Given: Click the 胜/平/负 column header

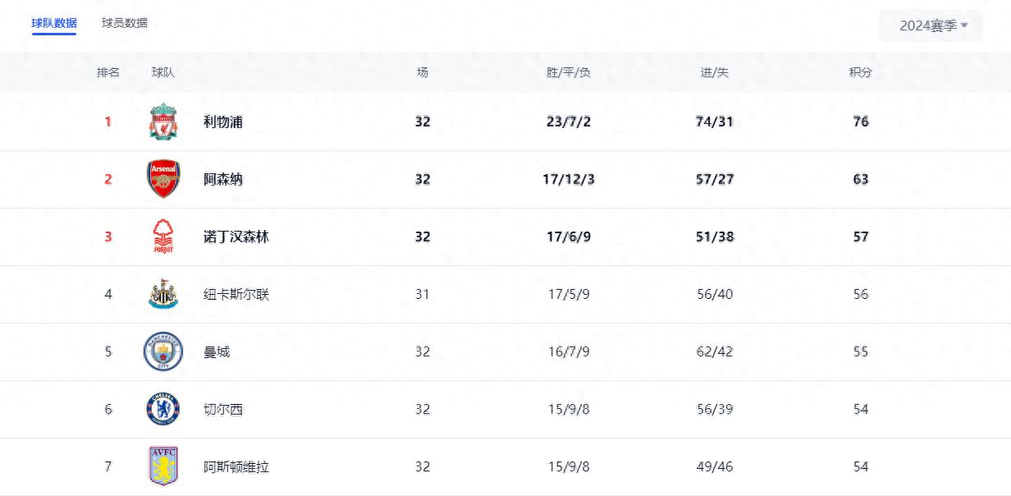Looking at the screenshot, I should pyautogui.click(x=569, y=72).
